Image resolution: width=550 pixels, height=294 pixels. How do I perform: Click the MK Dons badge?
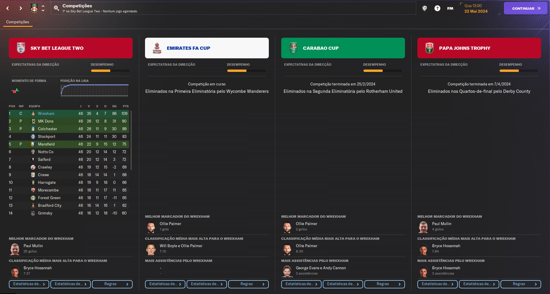point(33,121)
